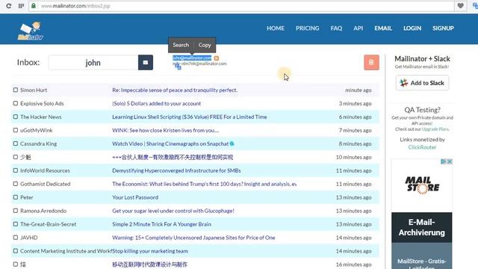Click the highlighted john@mailinator.com address
478x269 pixels.
click(192, 58)
